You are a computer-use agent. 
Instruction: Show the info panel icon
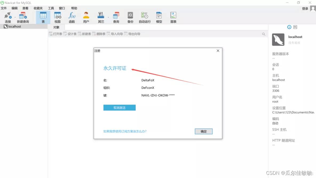289,27
